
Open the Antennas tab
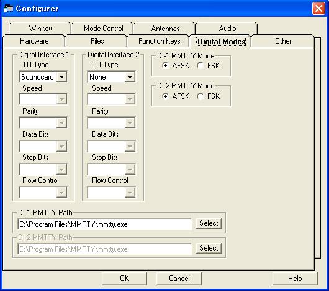(x=164, y=29)
